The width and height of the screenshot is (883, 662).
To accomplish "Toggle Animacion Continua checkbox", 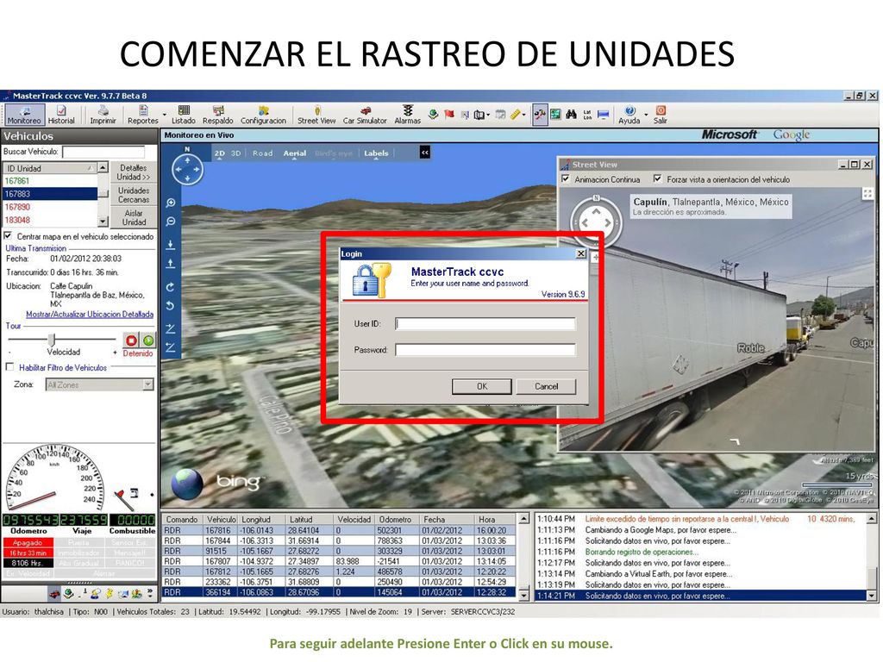I will pos(566,179).
